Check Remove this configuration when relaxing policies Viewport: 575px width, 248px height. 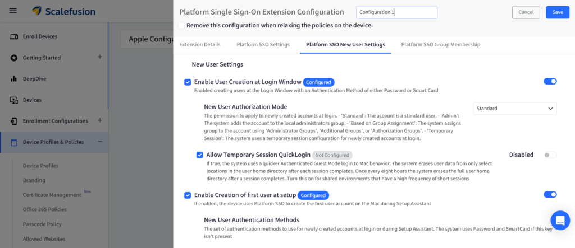coord(181,25)
